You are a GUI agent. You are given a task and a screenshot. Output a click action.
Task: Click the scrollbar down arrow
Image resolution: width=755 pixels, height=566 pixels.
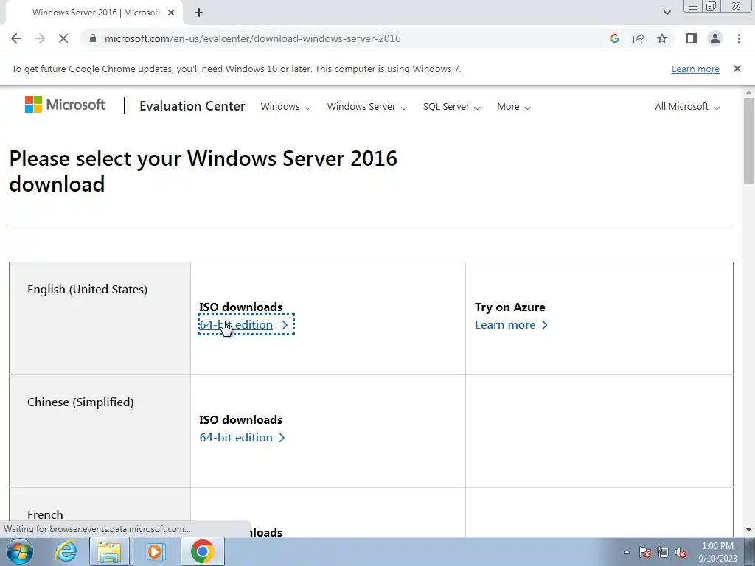tap(748, 530)
